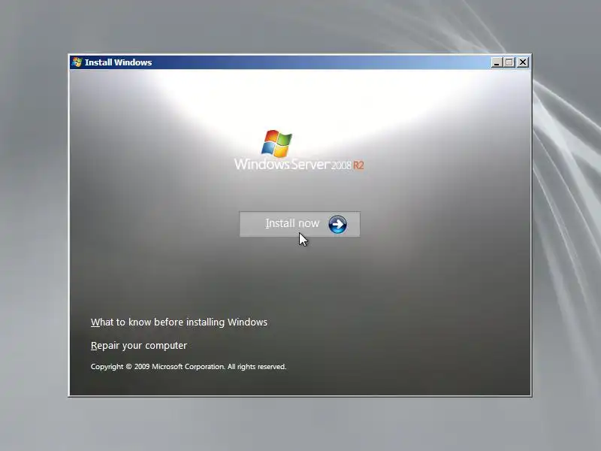Click the Windows flag icon in title bar

pos(77,62)
